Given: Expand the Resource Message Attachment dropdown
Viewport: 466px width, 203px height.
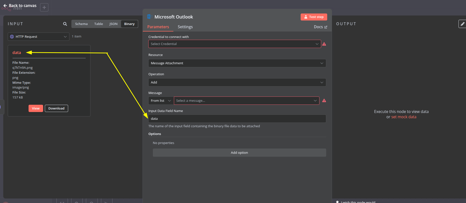Looking at the screenshot, I should click(x=237, y=63).
